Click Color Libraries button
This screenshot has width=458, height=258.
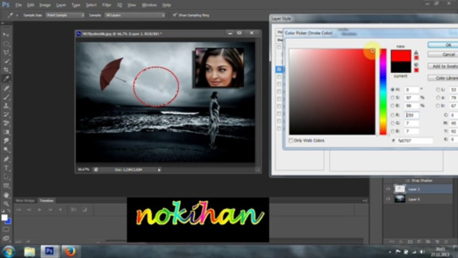pyautogui.click(x=443, y=78)
